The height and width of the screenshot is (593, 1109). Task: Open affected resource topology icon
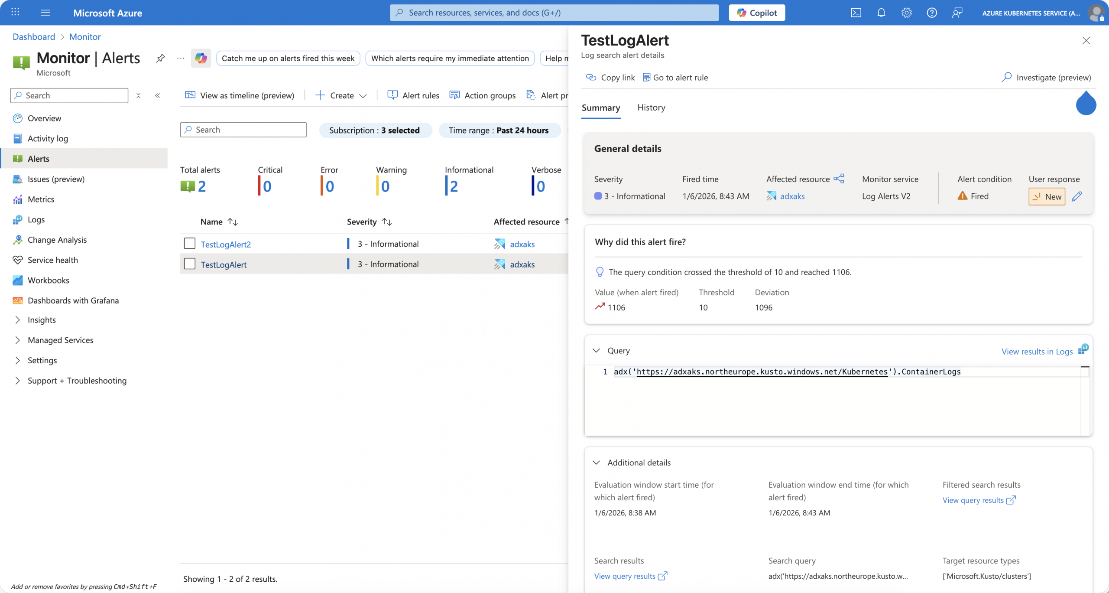pyautogui.click(x=839, y=179)
